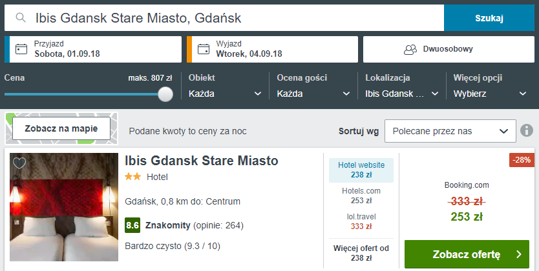Screen dimensions: 539x271
Task: Click the Zobacz ofertę button
Action: click(x=467, y=254)
